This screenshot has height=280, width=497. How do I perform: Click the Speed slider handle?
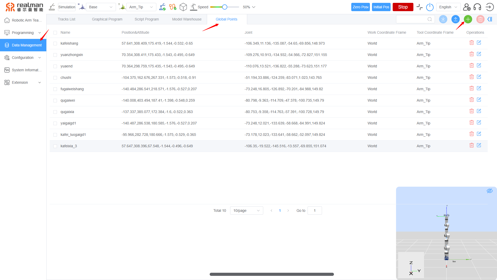(225, 7)
